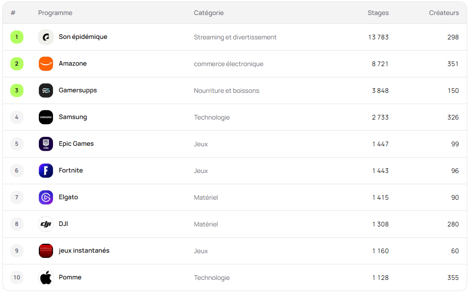The height and width of the screenshot is (293, 470).
Task: Click the Gamersupps logo icon
Action: point(46,90)
